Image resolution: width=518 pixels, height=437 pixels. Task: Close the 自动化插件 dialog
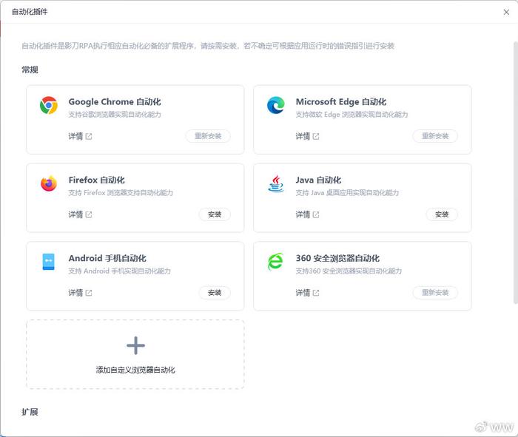click(506, 13)
